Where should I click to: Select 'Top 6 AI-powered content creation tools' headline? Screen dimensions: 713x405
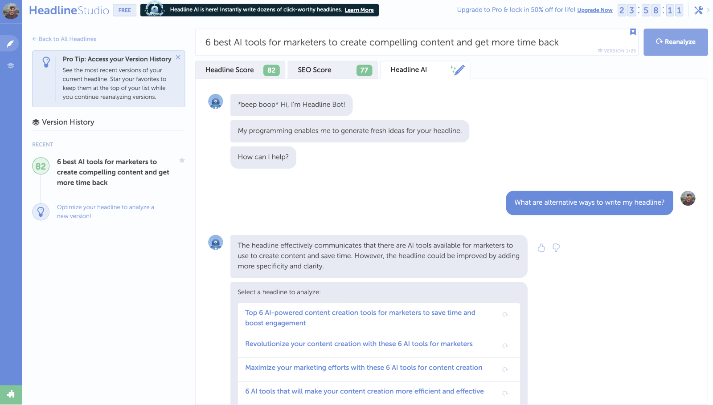click(360, 318)
